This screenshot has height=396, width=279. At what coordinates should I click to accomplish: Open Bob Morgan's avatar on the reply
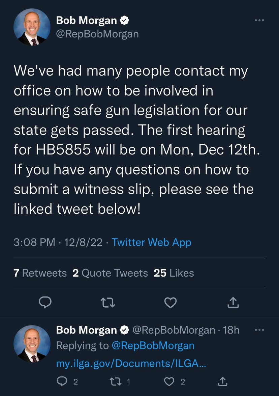pos(32,344)
